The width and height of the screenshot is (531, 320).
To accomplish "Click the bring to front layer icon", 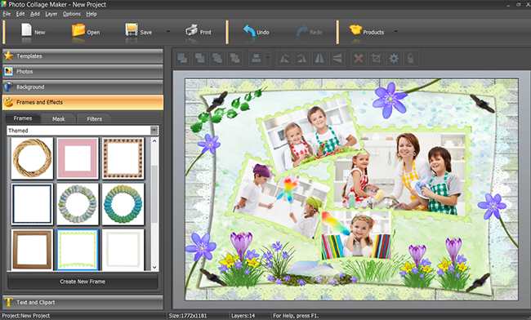I will coord(182,59).
